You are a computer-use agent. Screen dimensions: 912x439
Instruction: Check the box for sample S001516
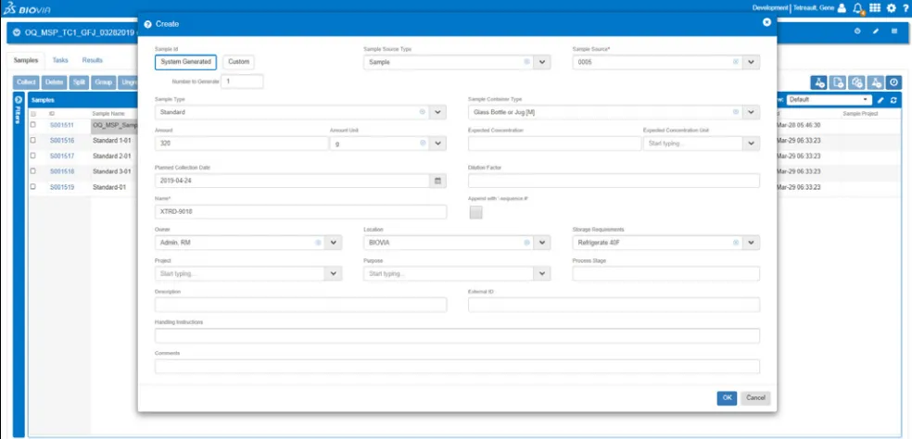[32, 141]
